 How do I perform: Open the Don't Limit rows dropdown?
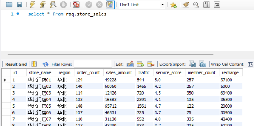tap(142, 5)
